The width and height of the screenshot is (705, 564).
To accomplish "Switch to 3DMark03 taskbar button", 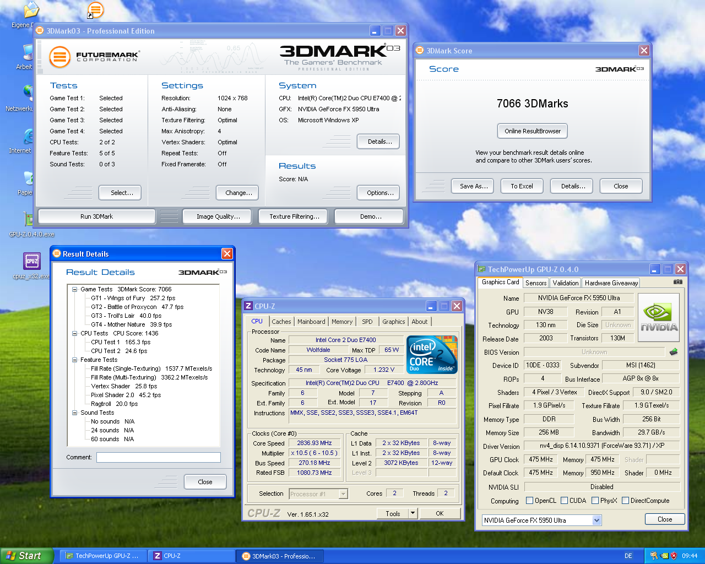I will 280,556.
